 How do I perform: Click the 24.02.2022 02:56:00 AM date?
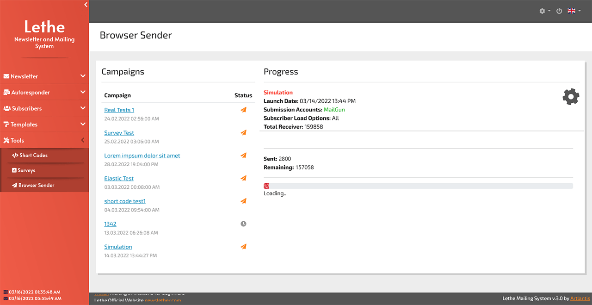tap(131, 119)
